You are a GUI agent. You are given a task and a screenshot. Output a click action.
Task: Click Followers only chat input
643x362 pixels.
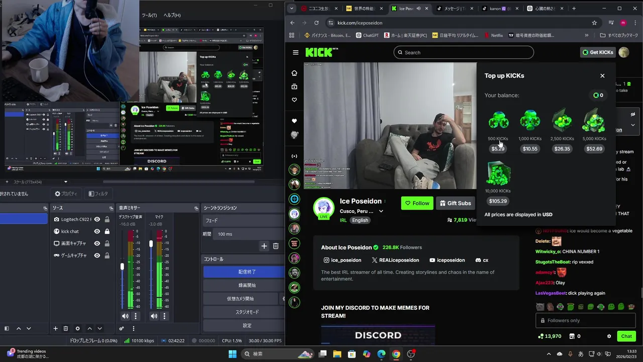585,321
